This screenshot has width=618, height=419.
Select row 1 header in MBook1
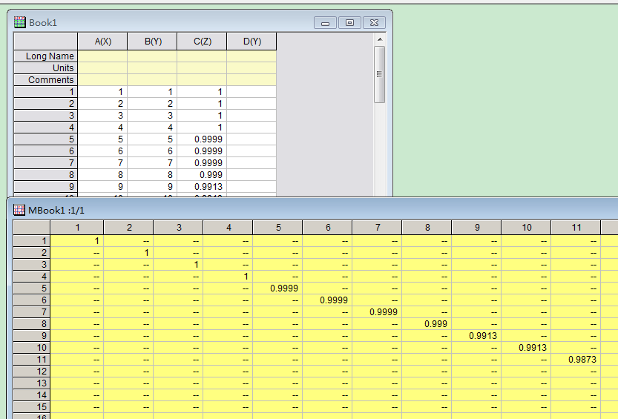click(31, 240)
